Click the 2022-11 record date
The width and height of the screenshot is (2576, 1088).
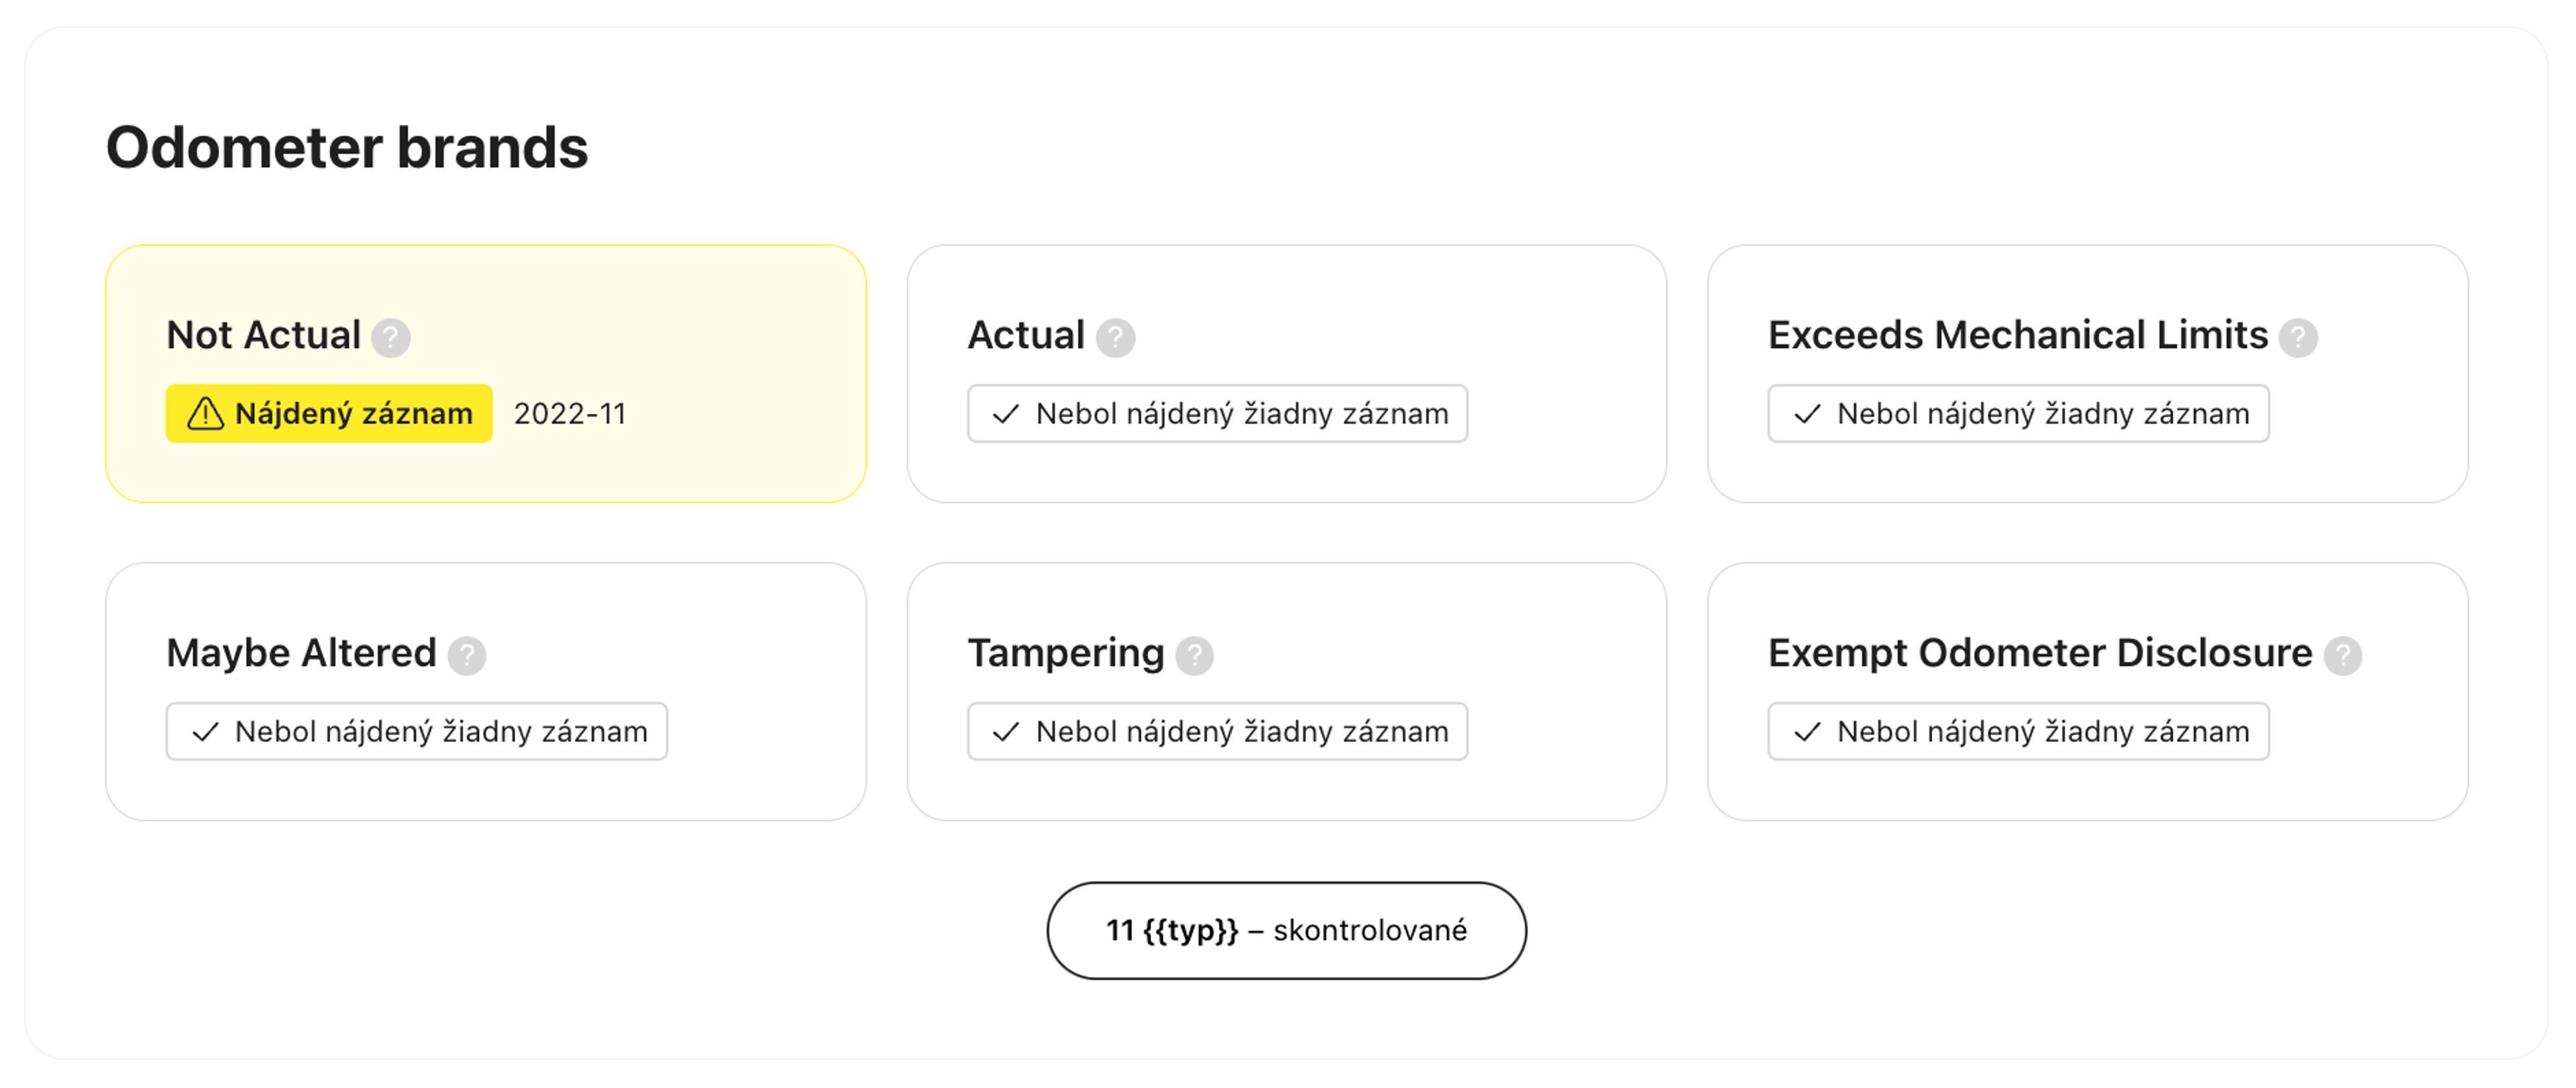(x=569, y=414)
